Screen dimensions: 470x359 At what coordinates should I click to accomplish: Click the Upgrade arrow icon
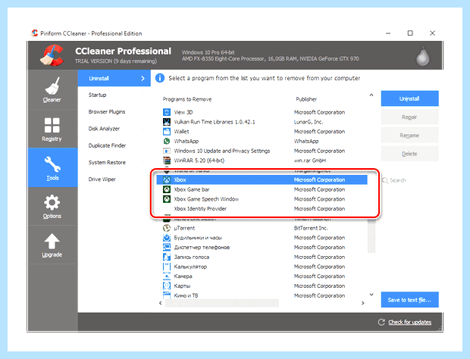(x=52, y=242)
